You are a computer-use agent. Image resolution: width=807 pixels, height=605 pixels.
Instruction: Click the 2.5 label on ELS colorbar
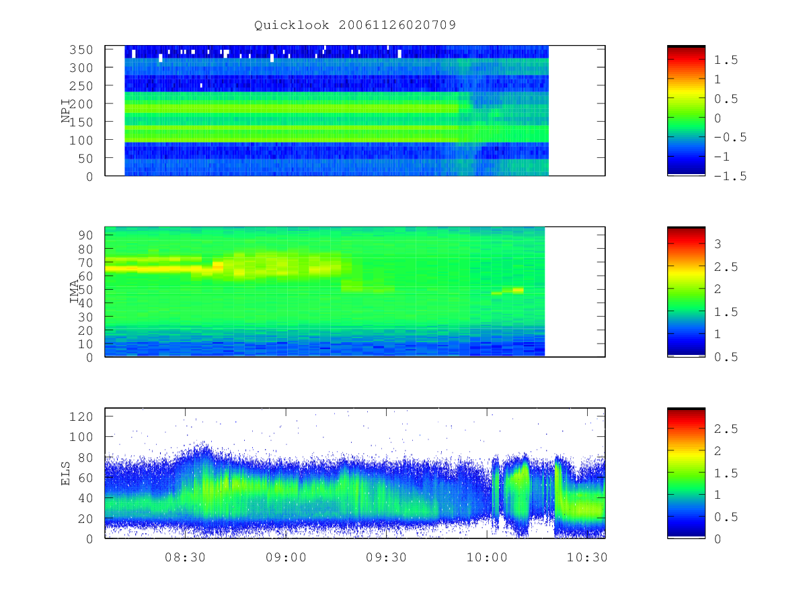point(725,428)
